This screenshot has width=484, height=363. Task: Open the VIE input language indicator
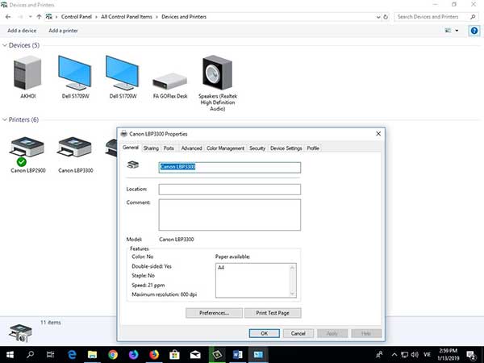[427, 355]
